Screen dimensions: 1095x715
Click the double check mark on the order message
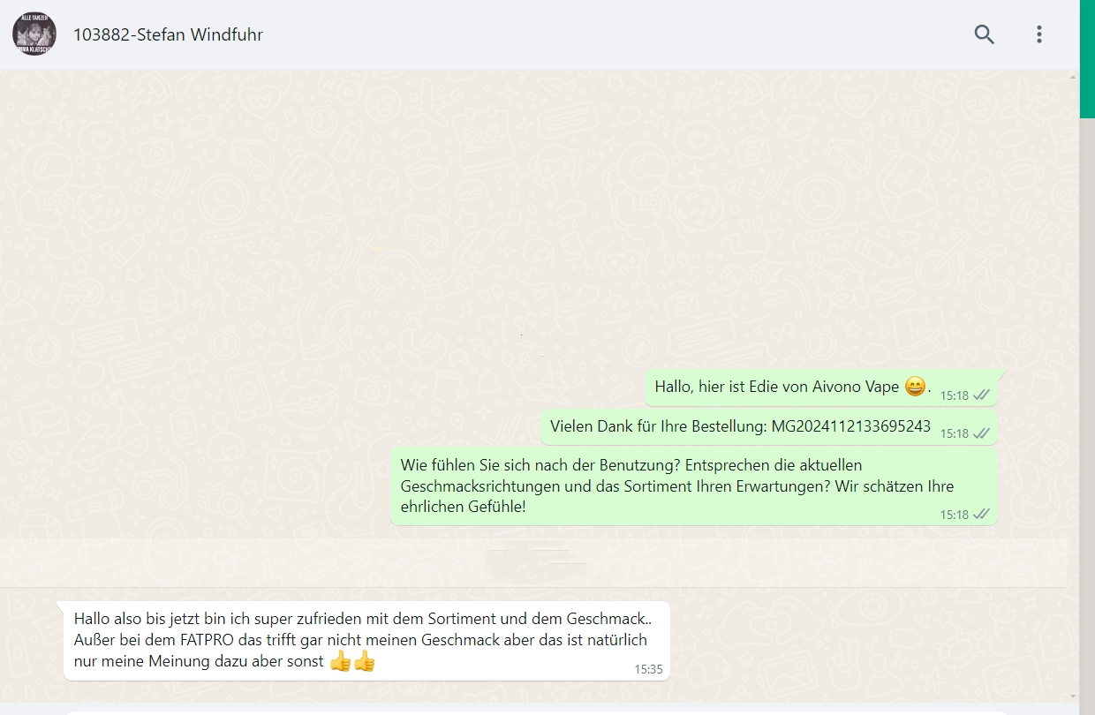(981, 433)
